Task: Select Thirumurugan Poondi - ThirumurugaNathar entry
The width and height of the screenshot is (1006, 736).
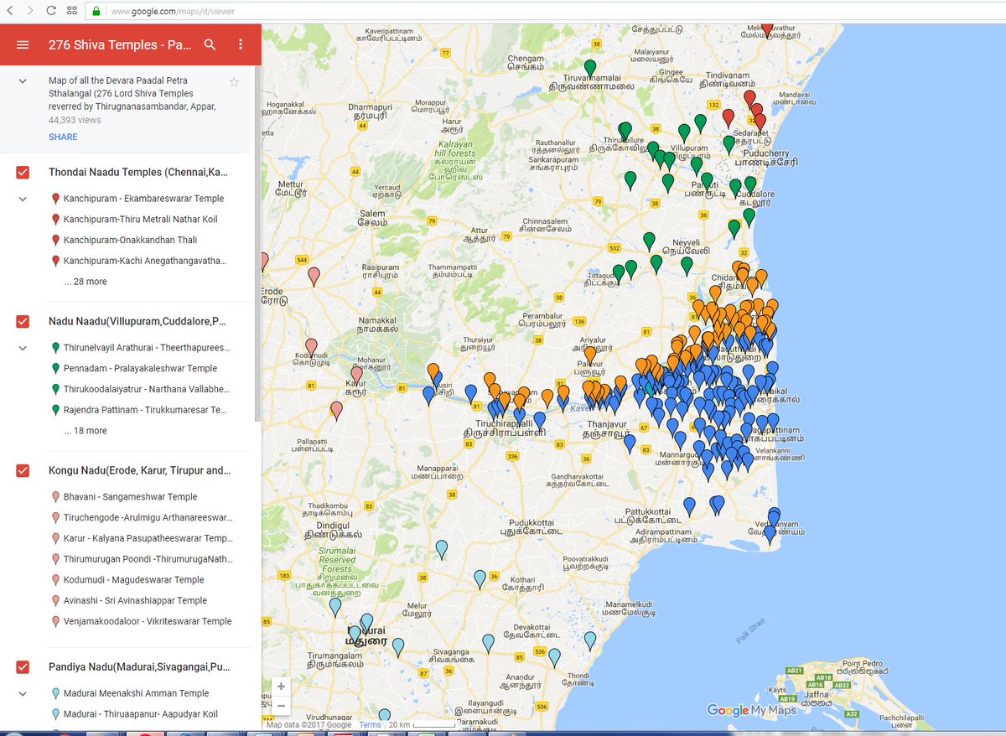Action: (x=148, y=559)
